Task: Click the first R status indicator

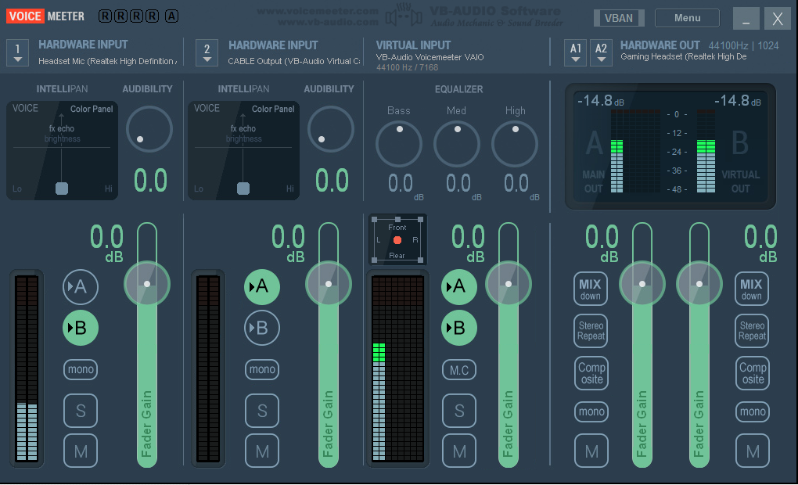Action: (105, 16)
